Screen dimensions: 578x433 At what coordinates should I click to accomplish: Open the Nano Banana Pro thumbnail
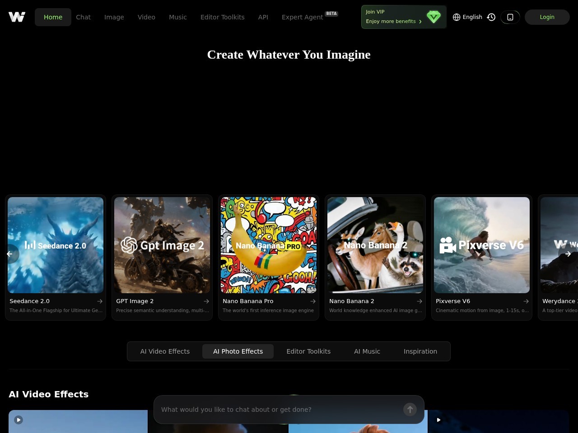(269, 245)
